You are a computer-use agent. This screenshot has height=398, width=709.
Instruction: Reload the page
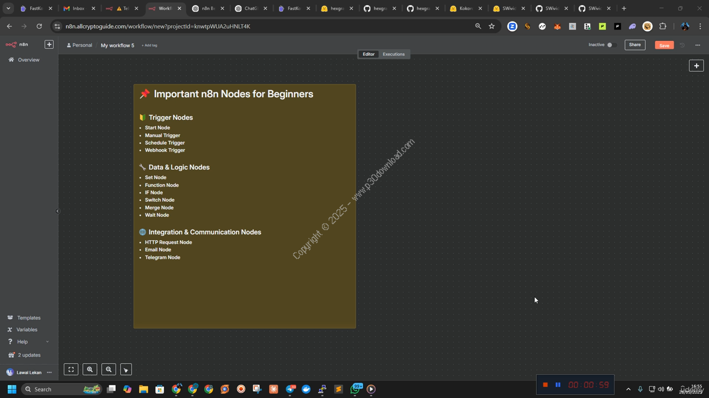(39, 26)
